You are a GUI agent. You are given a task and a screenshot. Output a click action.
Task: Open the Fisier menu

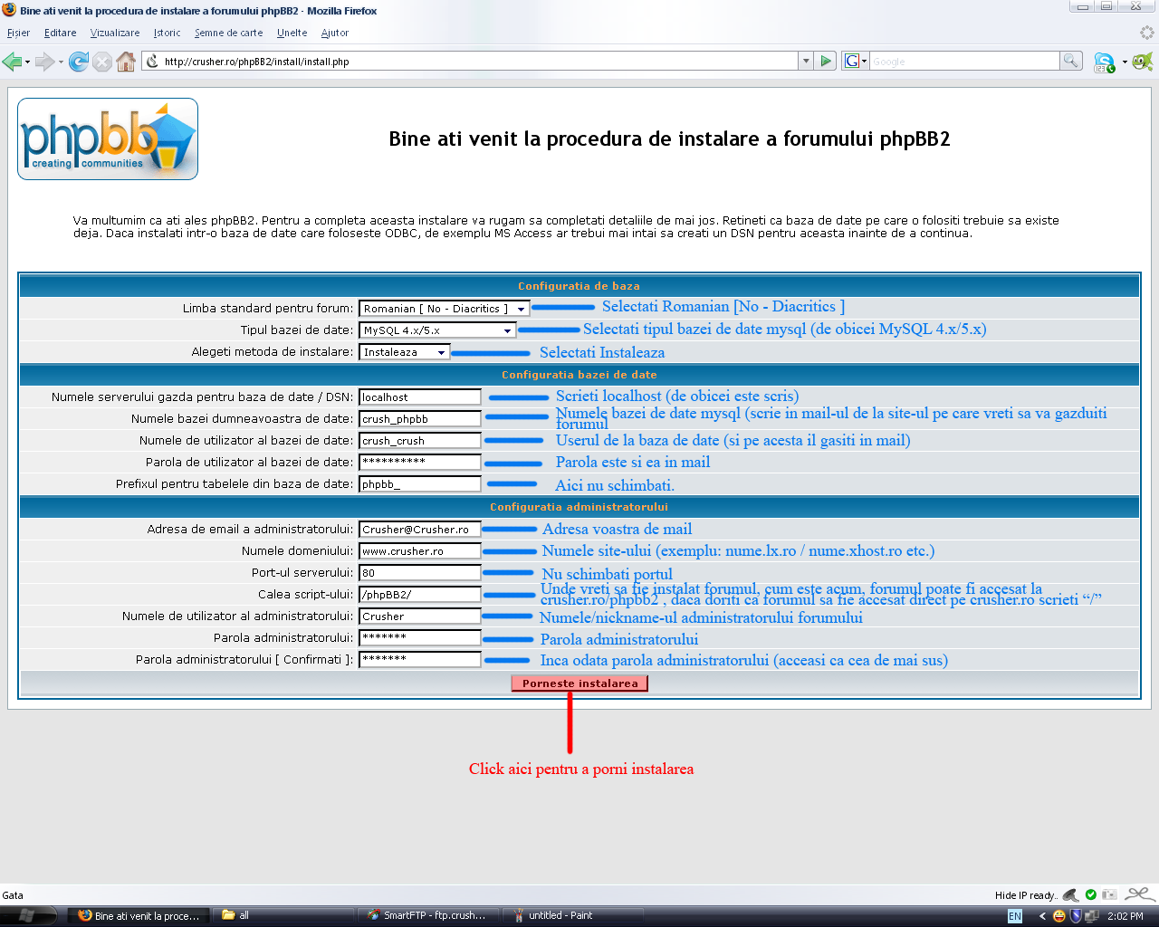point(18,33)
